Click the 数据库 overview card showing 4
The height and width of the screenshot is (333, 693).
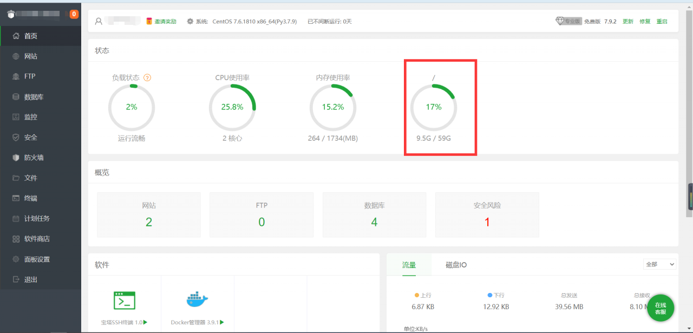point(374,214)
